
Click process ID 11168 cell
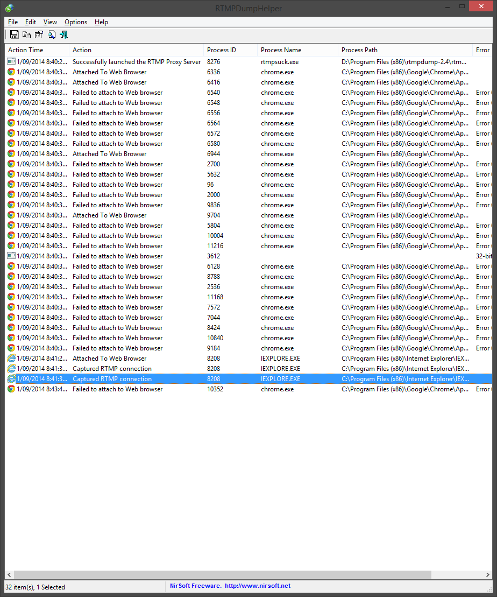pyautogui.click(x=215, y=297)
